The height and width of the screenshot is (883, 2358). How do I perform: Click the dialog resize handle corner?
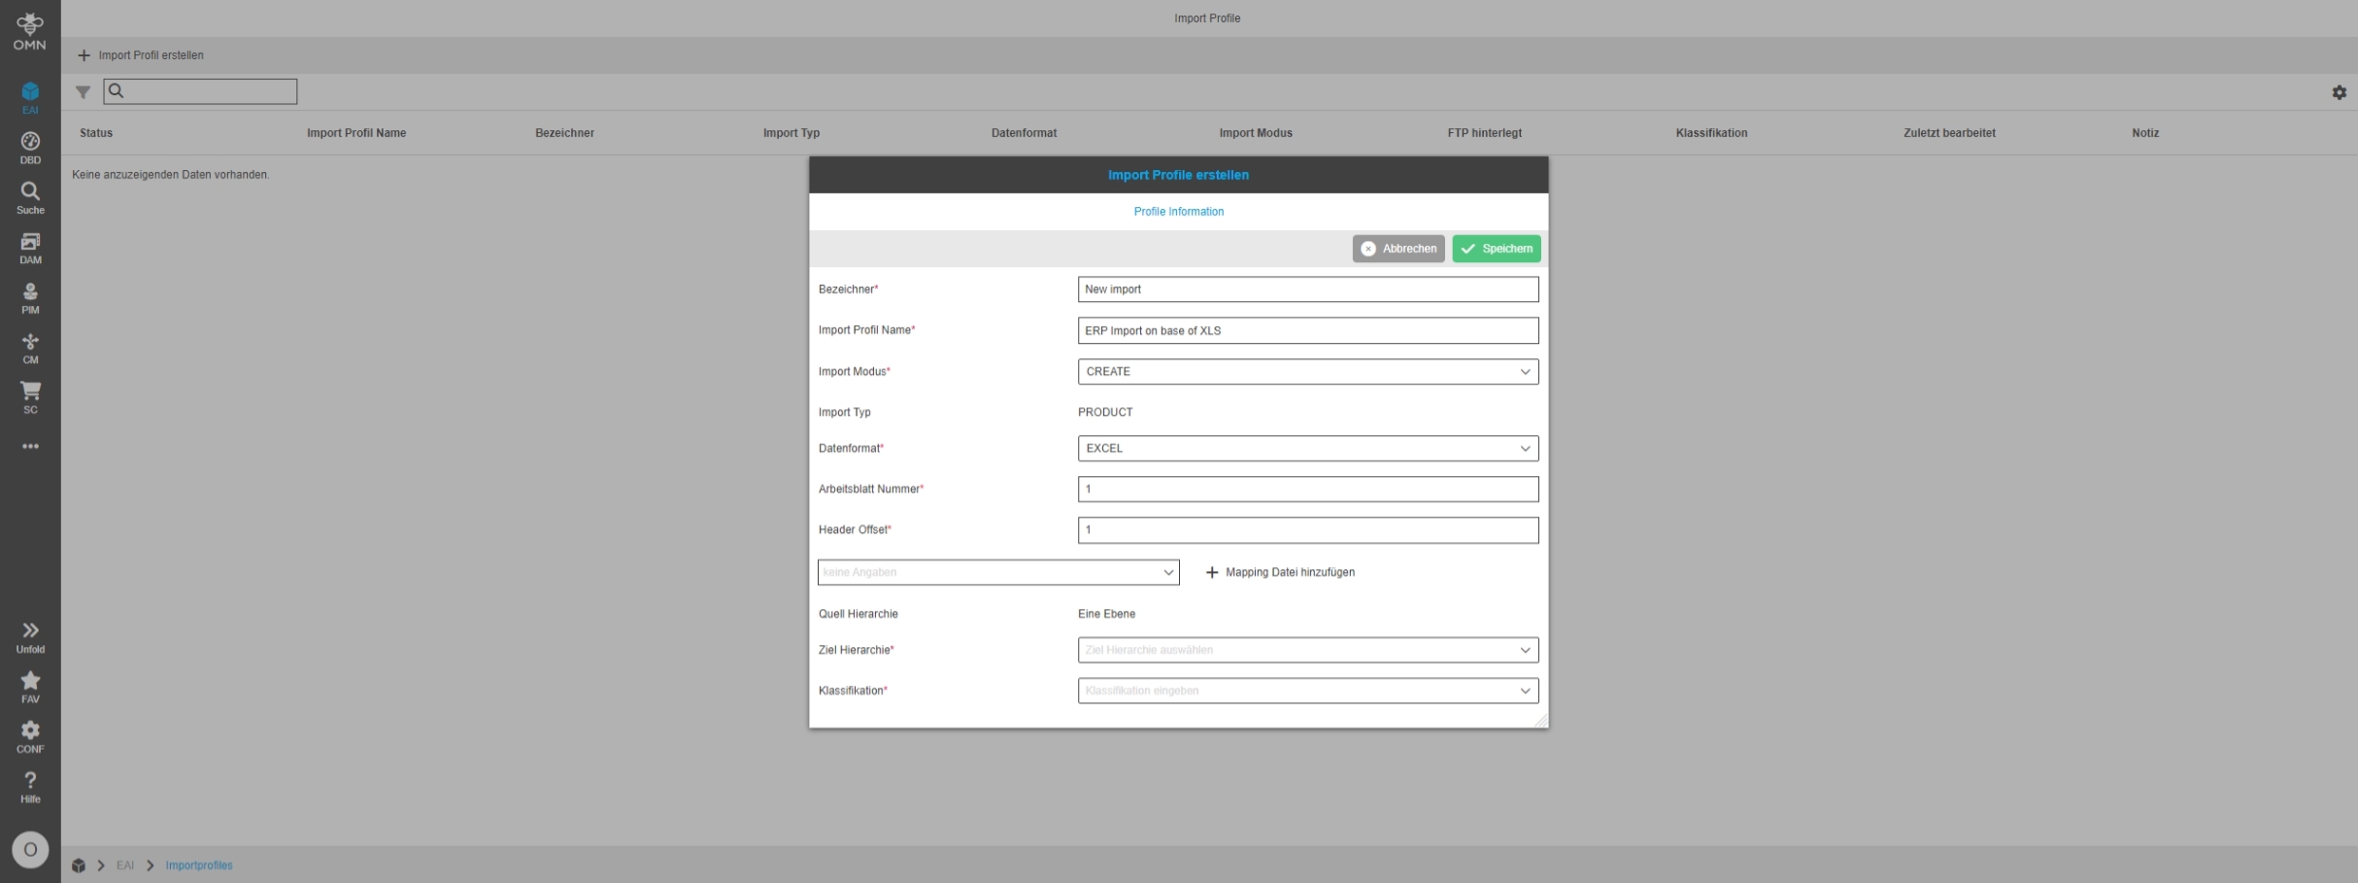(1541, 721)
